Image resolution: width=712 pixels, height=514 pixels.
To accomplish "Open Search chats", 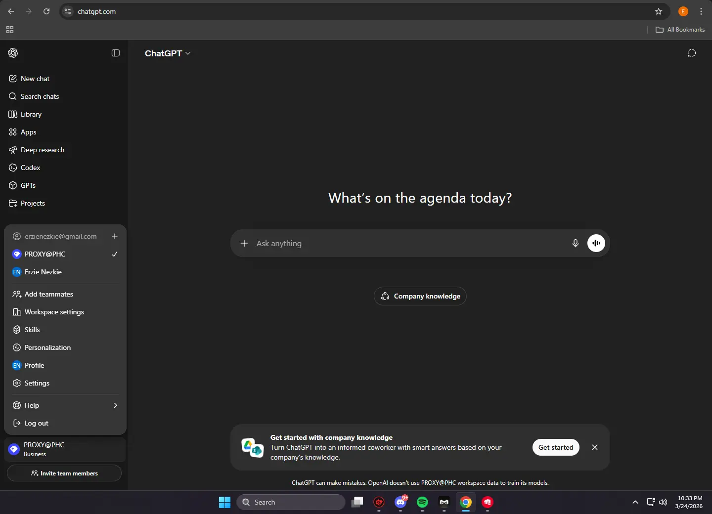I will tap(64, 96).
